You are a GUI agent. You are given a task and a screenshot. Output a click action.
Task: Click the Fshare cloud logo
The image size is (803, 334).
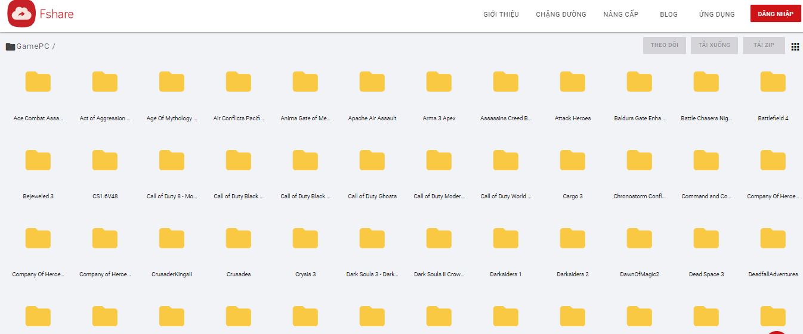(x=22, y=14)
